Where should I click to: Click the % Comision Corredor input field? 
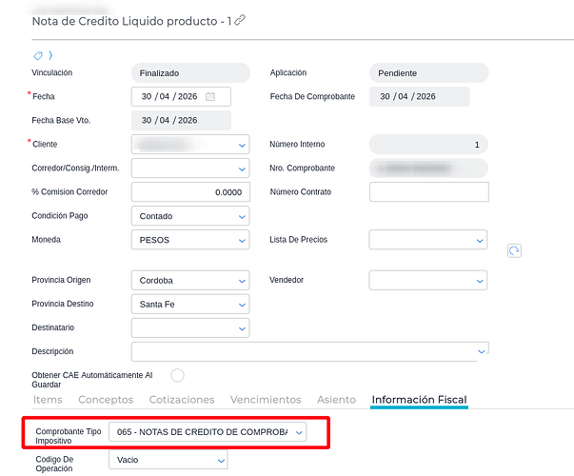point(190,192)
